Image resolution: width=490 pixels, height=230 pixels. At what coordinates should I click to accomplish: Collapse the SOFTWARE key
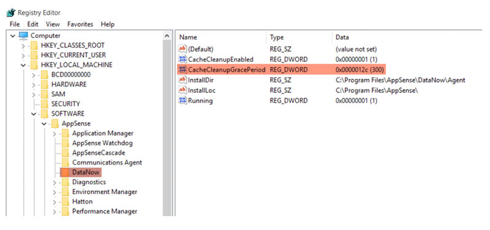click(x=34, y=114)
